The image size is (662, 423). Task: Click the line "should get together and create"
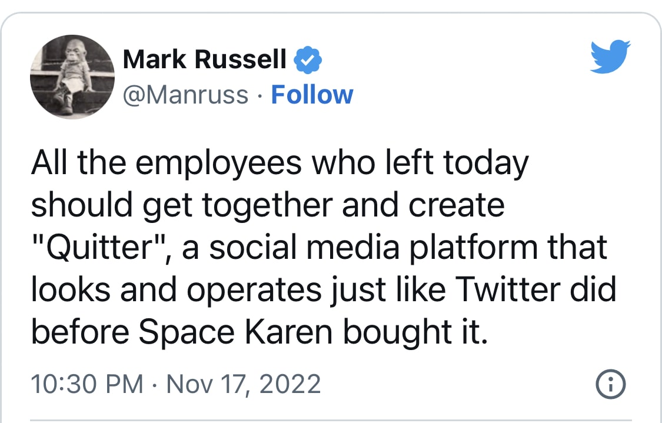[268, 206]
